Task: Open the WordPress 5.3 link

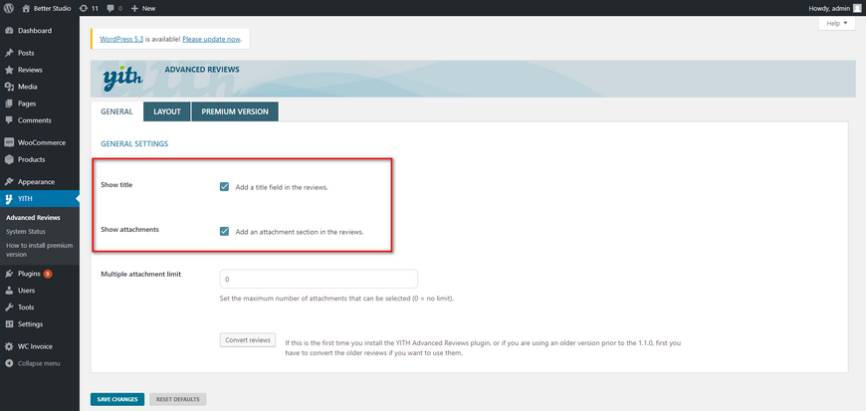Action: (121, 39)
